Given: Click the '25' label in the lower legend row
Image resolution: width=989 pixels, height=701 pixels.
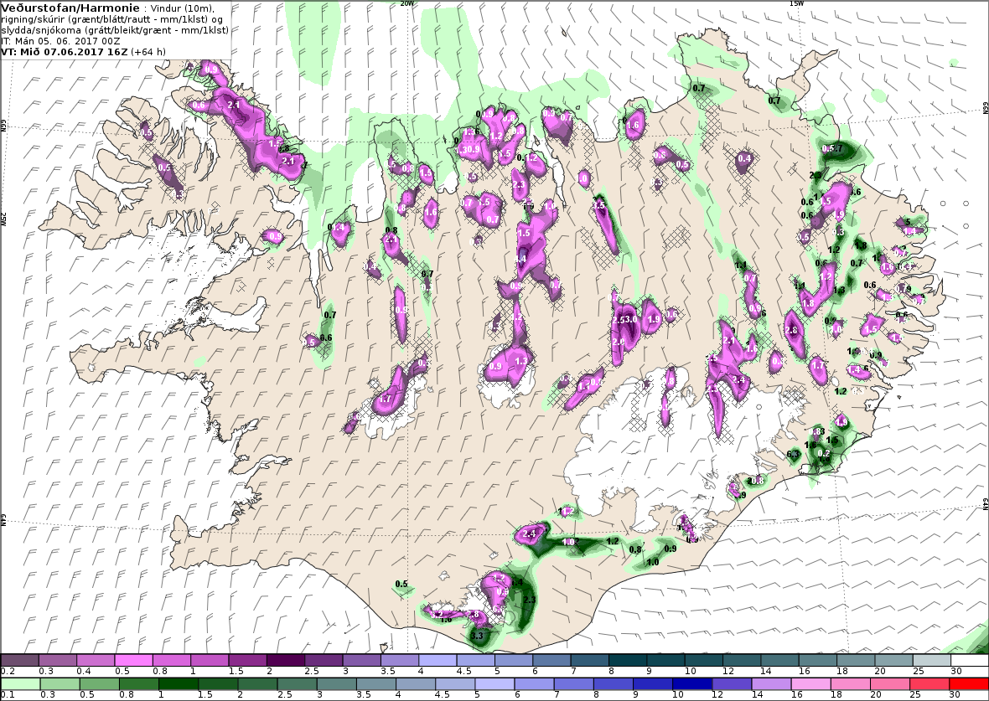Looking at the screenshot, I should click(x=914, y=695).
